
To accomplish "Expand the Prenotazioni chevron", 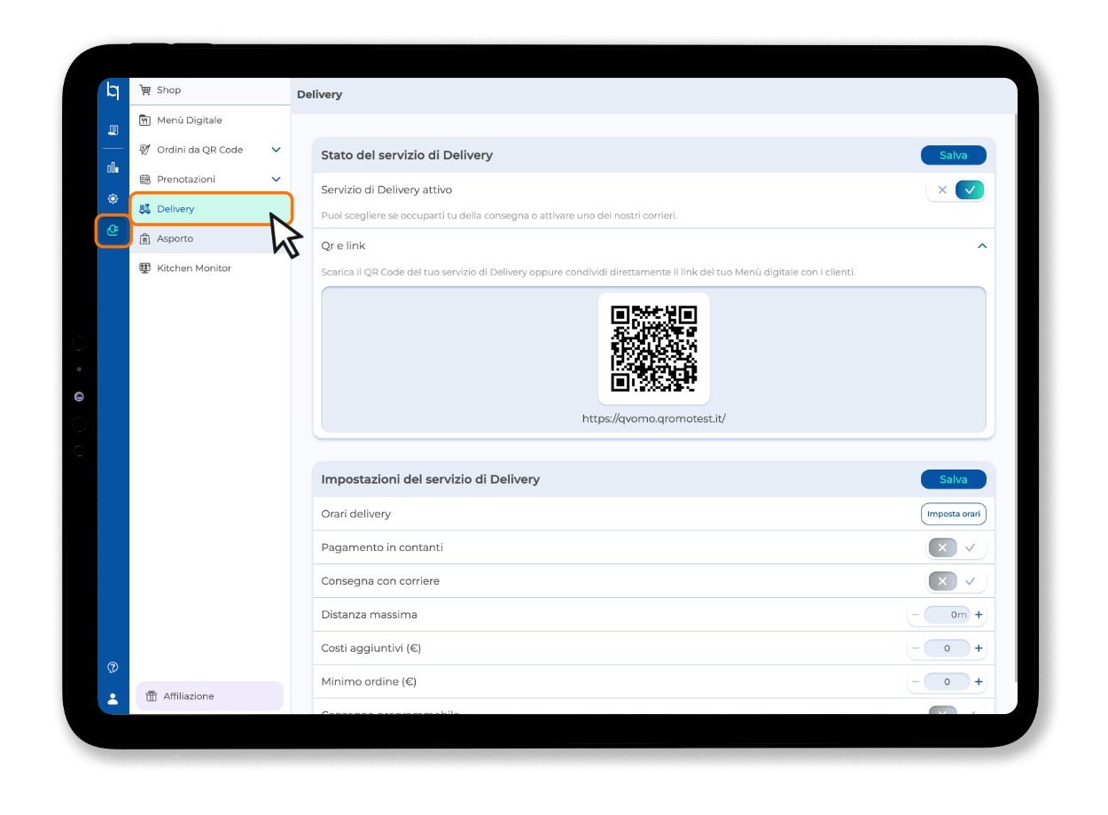I will point(276,179).
